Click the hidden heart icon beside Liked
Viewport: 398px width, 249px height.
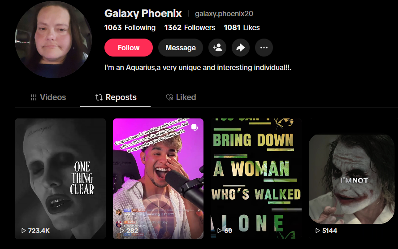pos(169,97)
